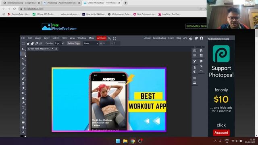The height and width of the screenshot is (145, 258).
Task: Open the Layers panel icon
Action: [201, 61]
